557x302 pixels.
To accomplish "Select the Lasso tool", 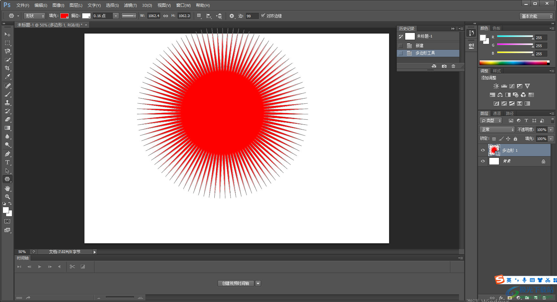I will point(7,51).
